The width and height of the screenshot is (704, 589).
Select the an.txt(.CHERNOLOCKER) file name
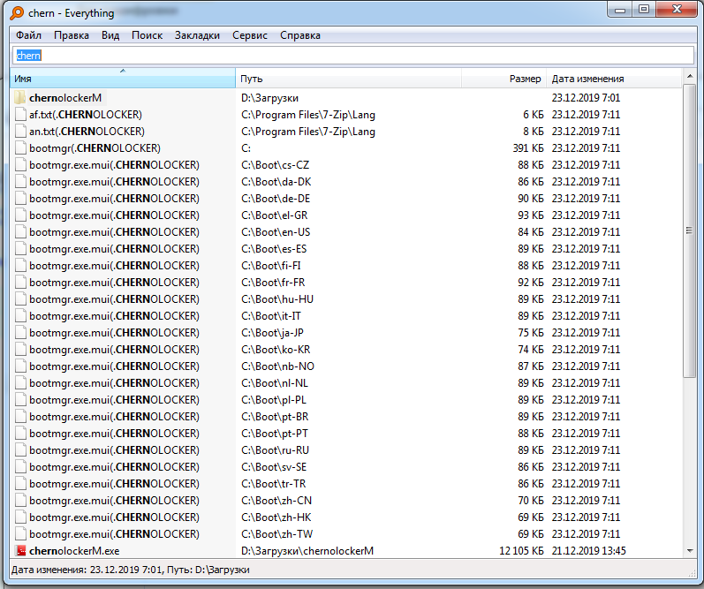pyautogui.click(x=87, y=131)
